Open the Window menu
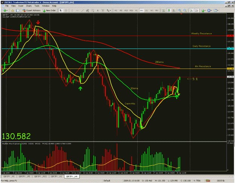The width and height of the screenshot is (235, 183). (46, 6)
